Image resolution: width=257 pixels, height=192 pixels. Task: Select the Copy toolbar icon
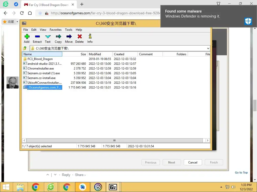[58, 38]
